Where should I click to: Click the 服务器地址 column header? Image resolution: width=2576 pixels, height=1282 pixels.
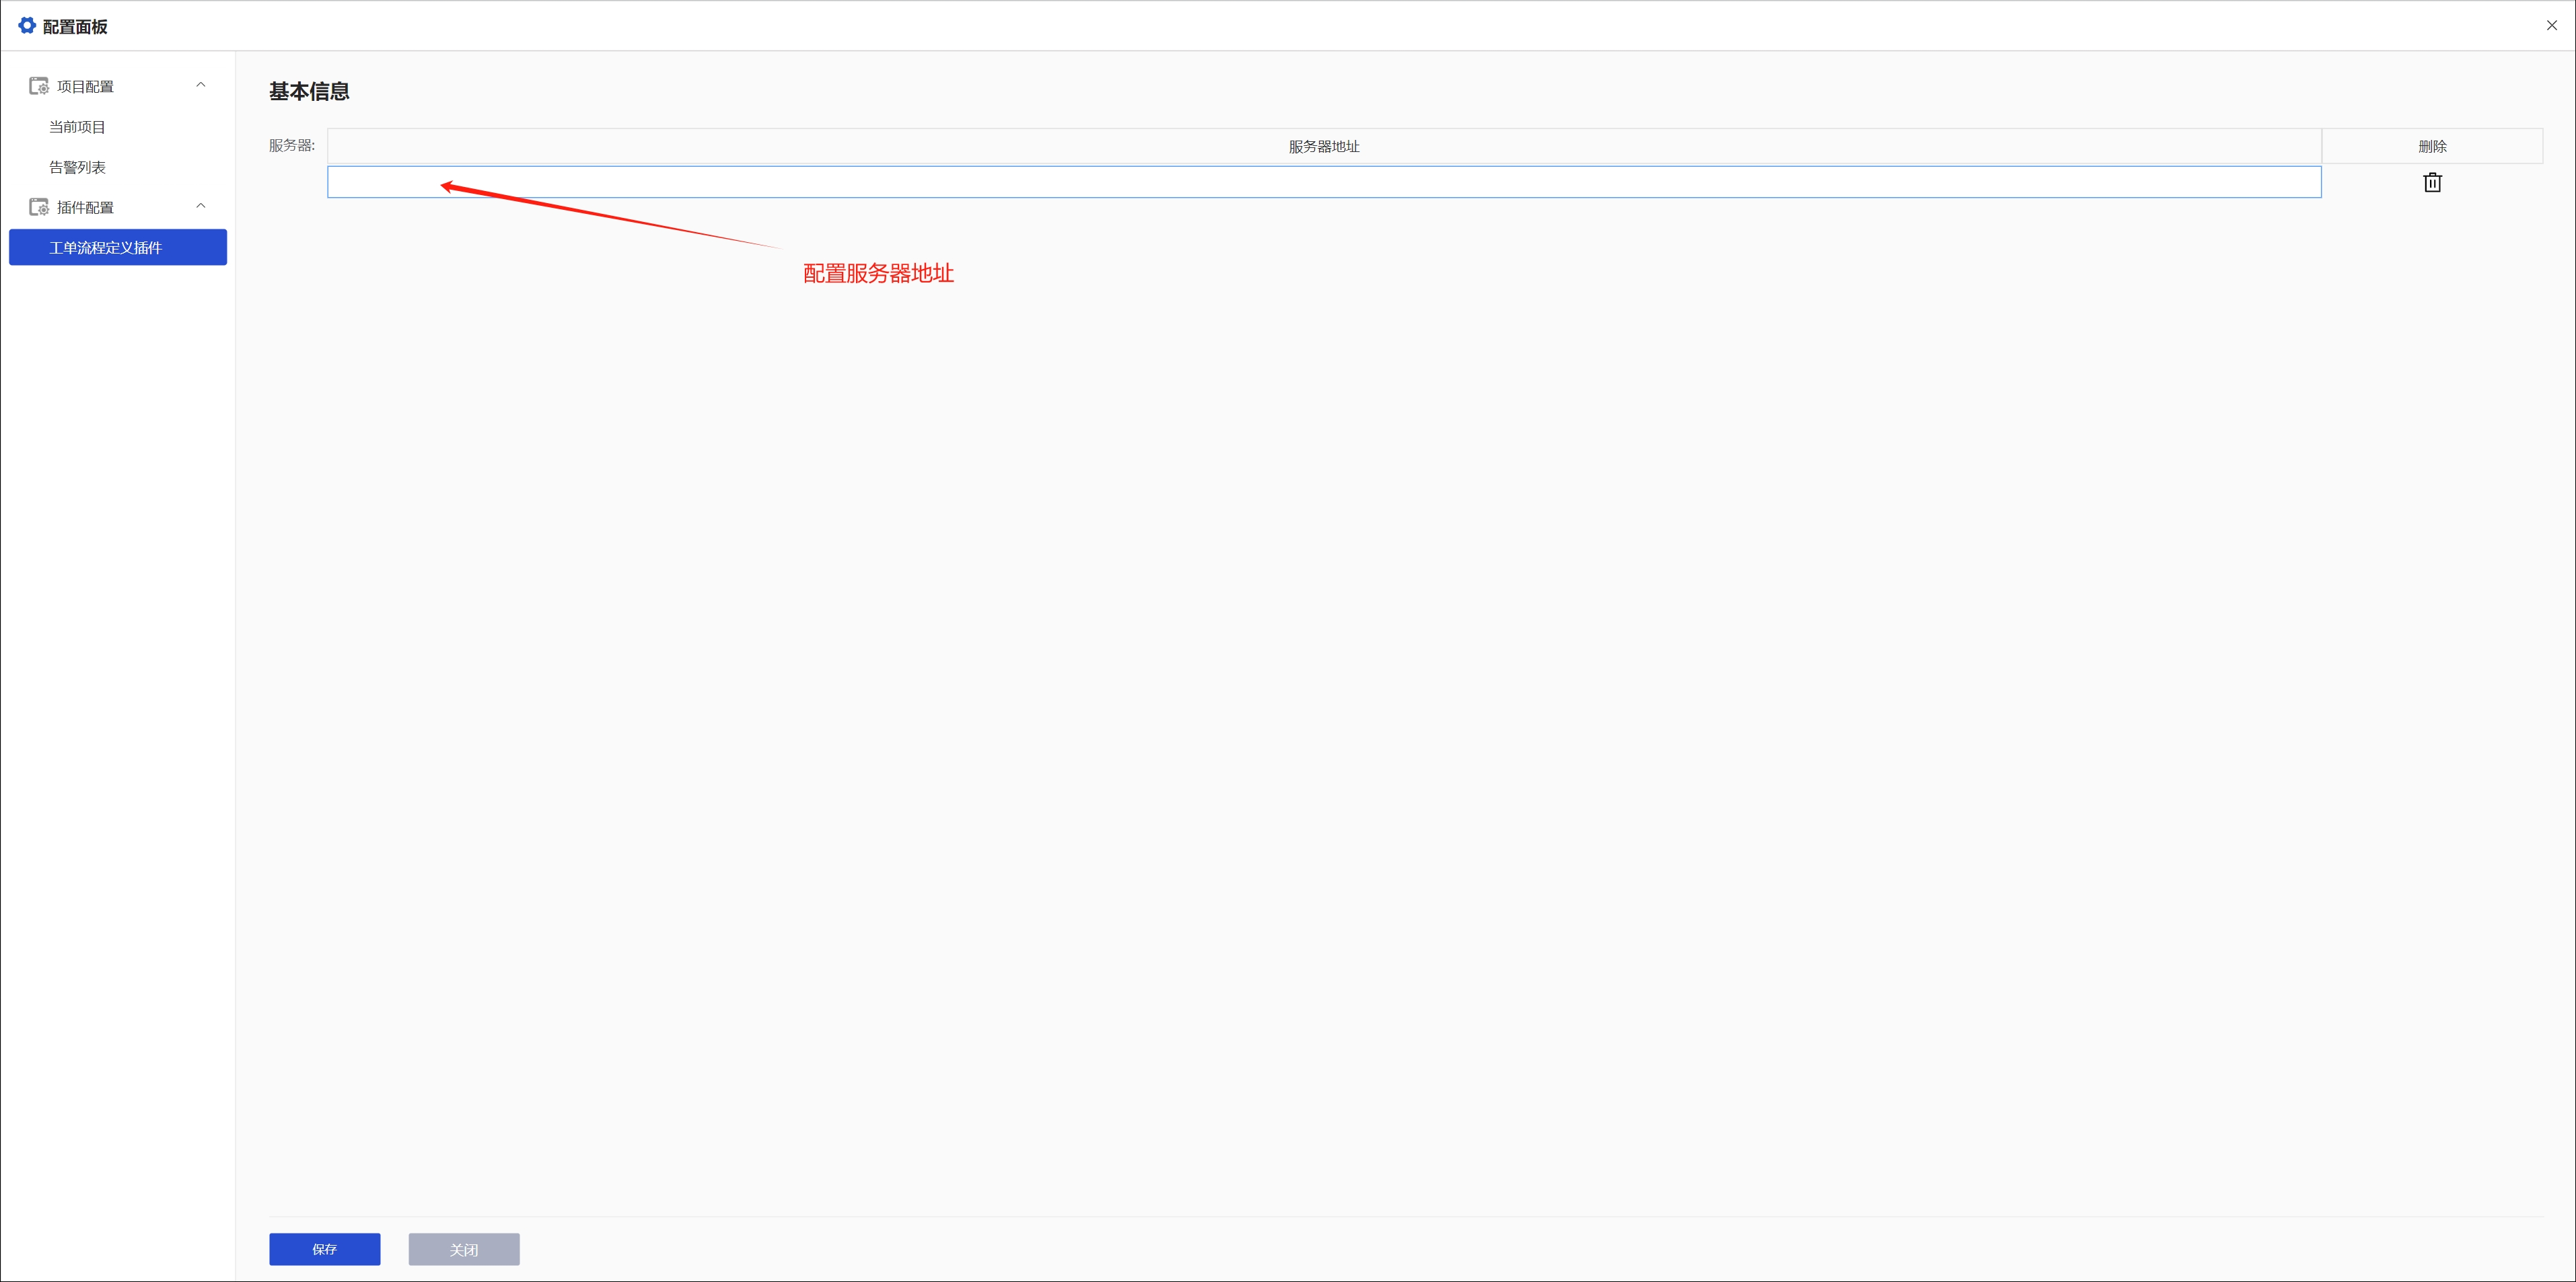(x=1324, y=146)
